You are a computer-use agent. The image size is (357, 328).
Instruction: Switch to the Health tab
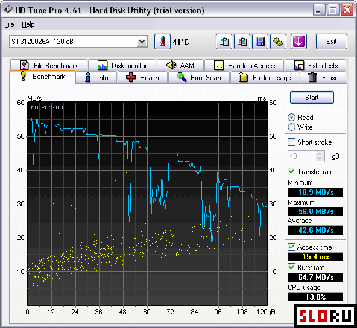(142, 78)
